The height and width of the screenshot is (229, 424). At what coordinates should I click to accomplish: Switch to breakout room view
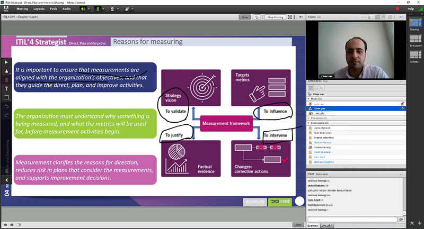(x=316, y=88)
